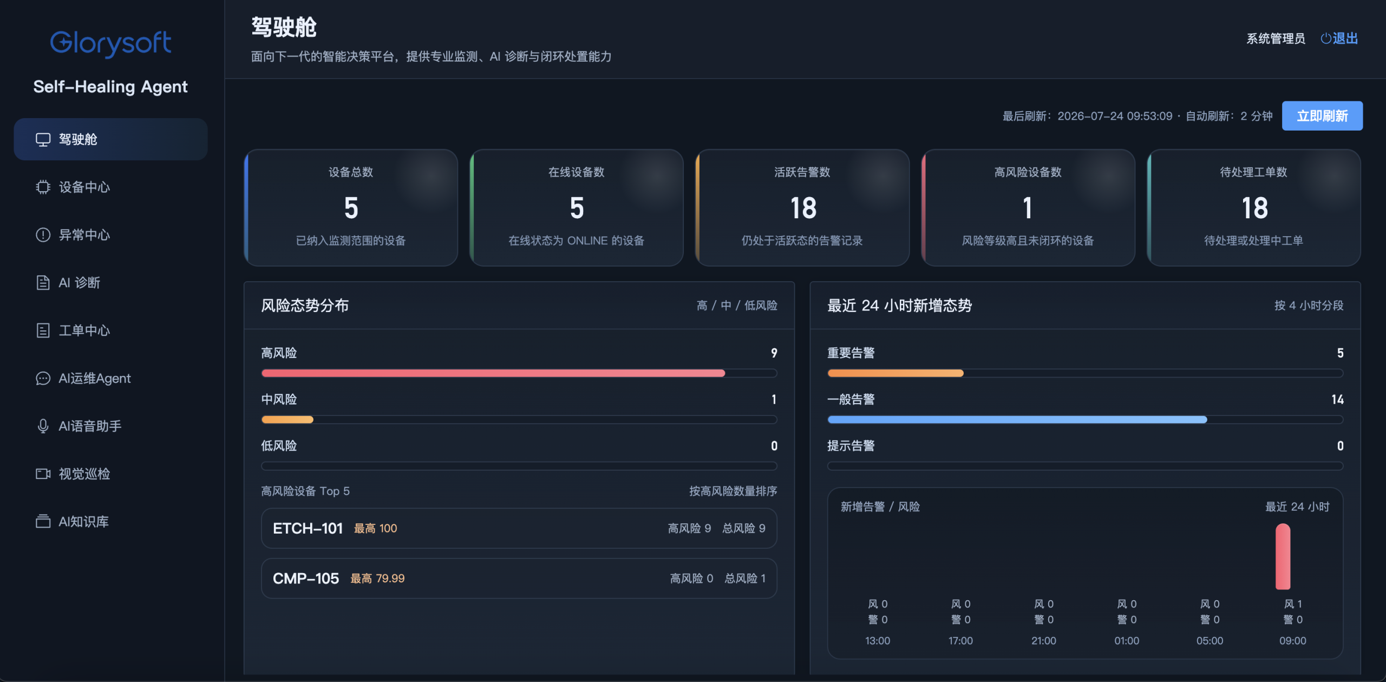Select AI语音助手 menu entry

click(x=110, y=426)
